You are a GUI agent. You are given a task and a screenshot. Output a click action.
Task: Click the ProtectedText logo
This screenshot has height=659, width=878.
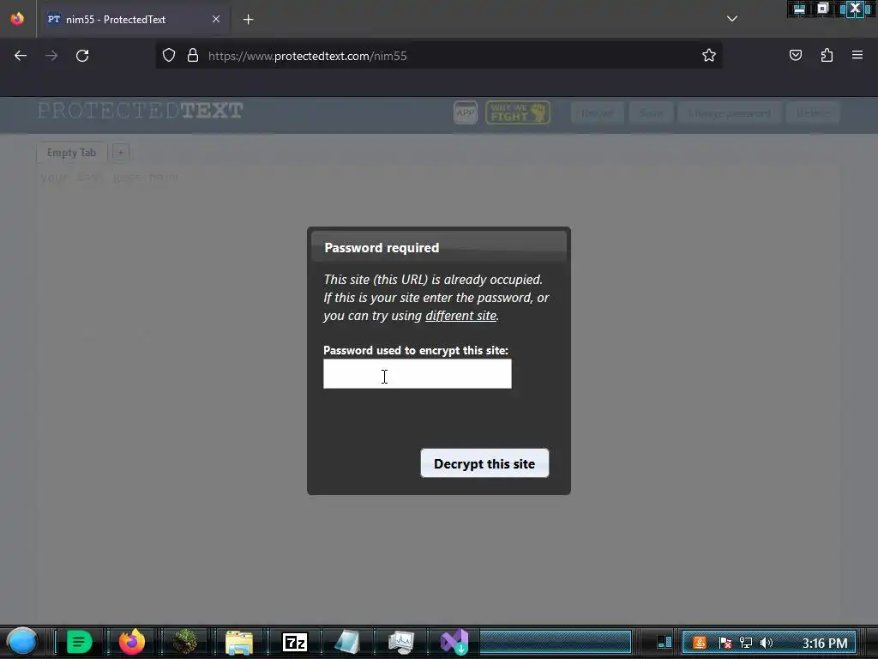tap(140, 111)
